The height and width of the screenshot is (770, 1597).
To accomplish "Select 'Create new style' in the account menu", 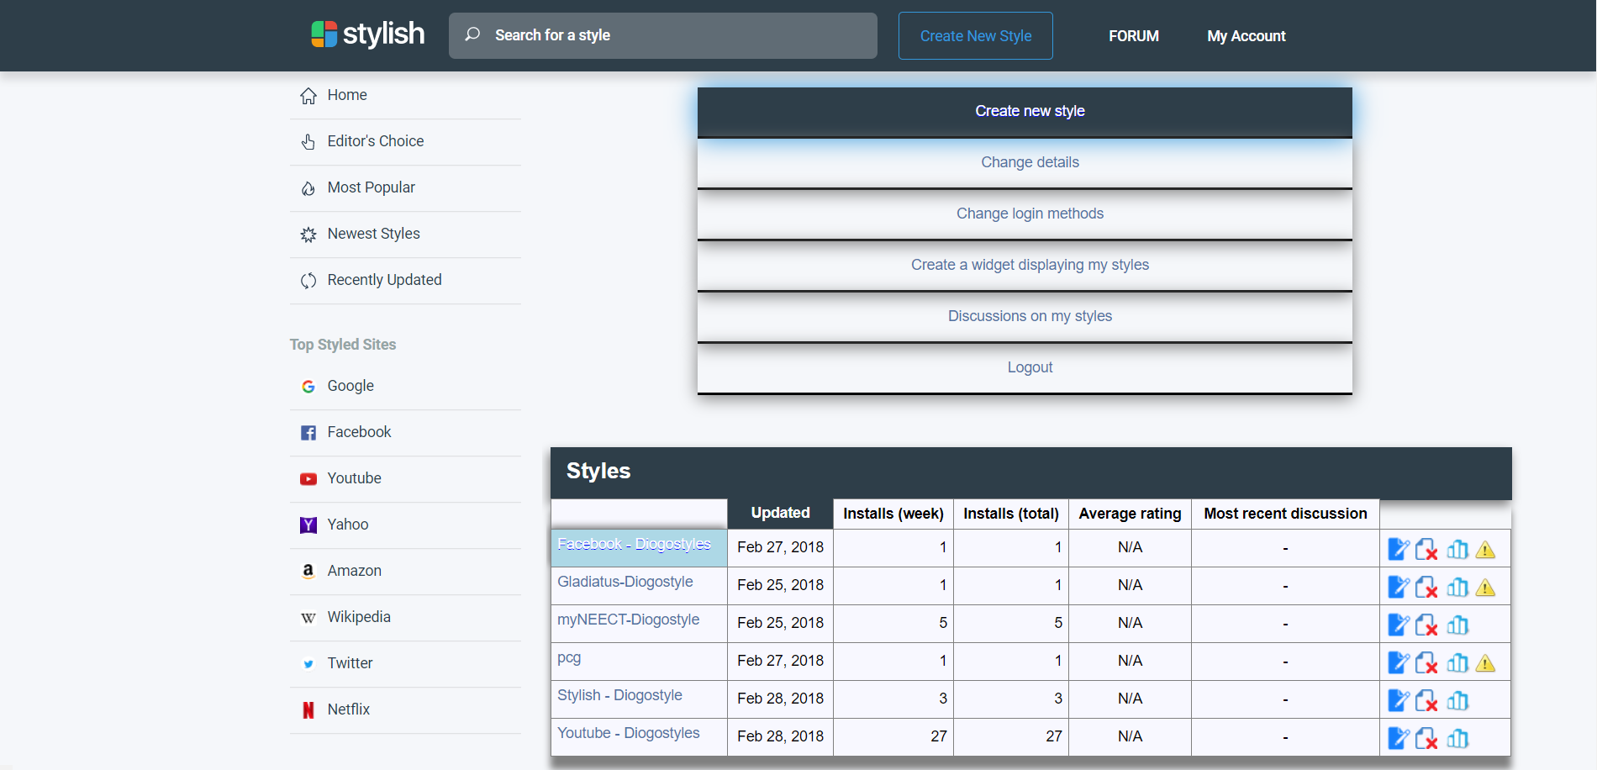I will pos(1025,112).
